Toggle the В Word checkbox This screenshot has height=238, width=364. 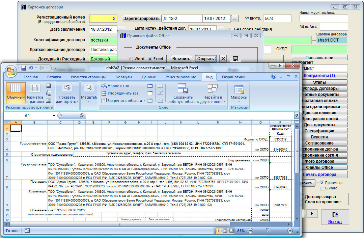point(322,188)
